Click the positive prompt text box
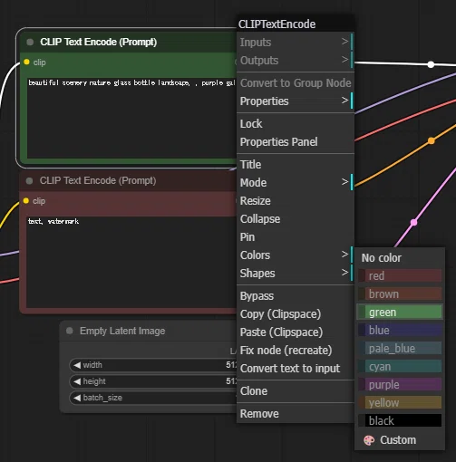Image resolution: width=456 pixels, height=462 pixels. 131,118
